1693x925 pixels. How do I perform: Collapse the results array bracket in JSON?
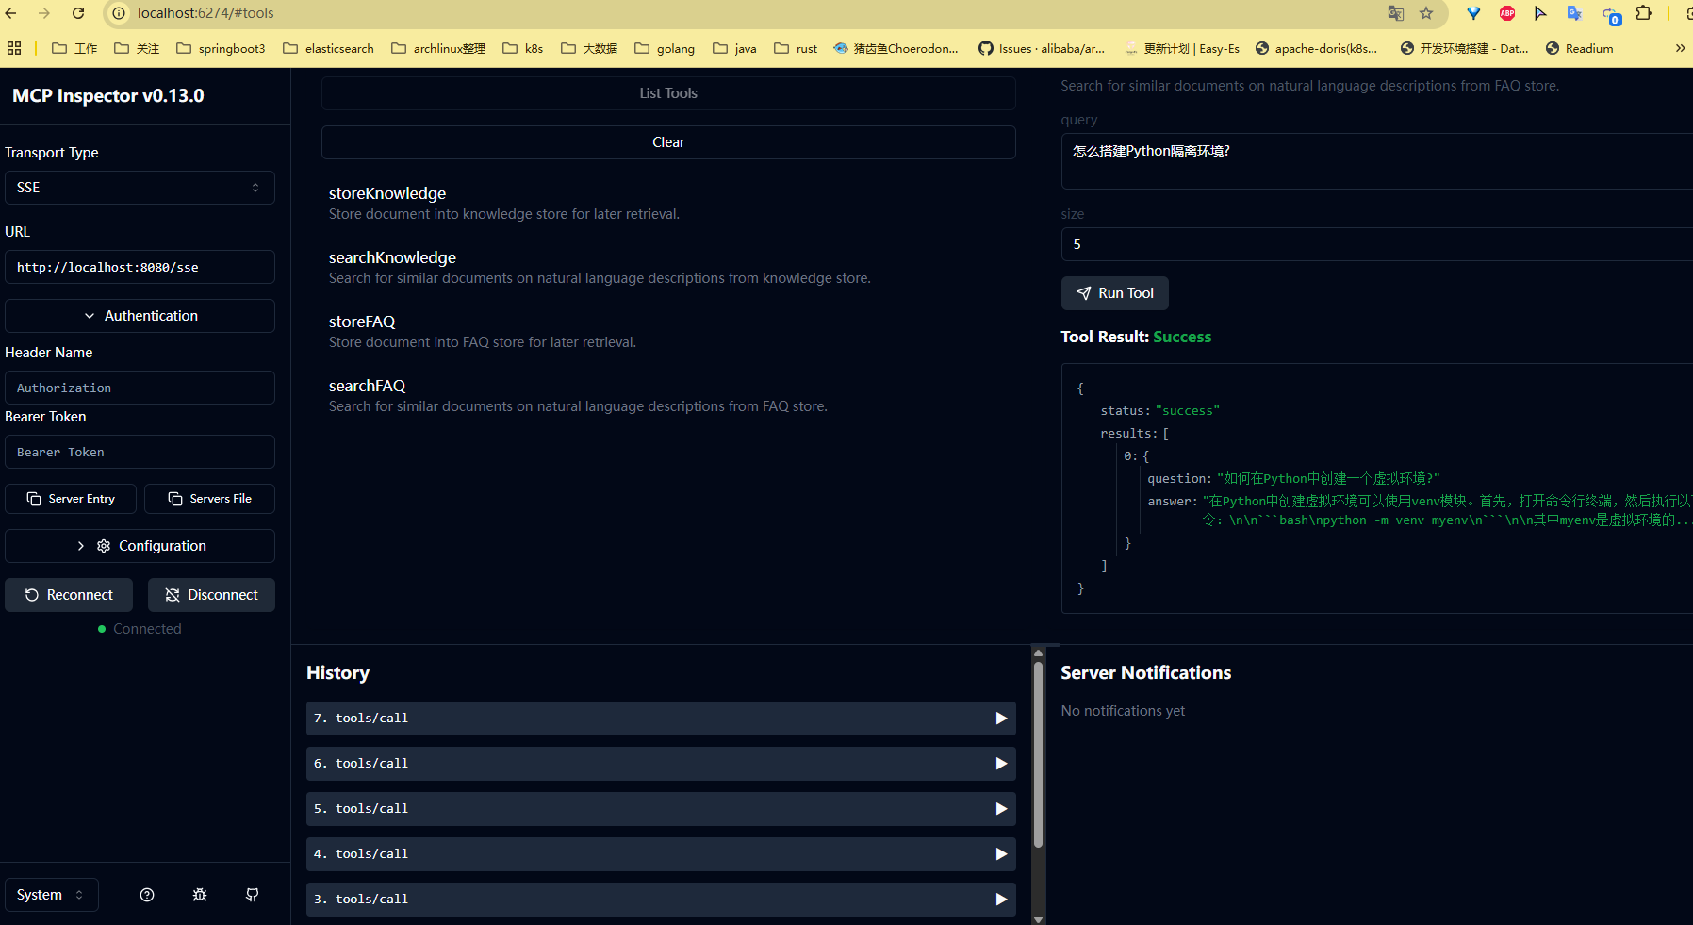[x=1166, y=434]
